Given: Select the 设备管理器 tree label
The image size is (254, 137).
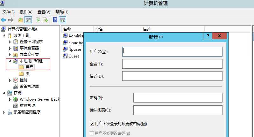Looking at the screenshot, I should 29,87.
